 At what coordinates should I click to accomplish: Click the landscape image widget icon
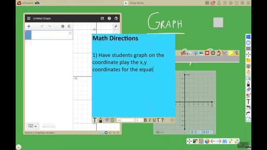click(201, 53)
